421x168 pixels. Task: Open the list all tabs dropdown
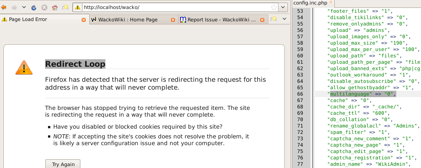pos(284,19)
